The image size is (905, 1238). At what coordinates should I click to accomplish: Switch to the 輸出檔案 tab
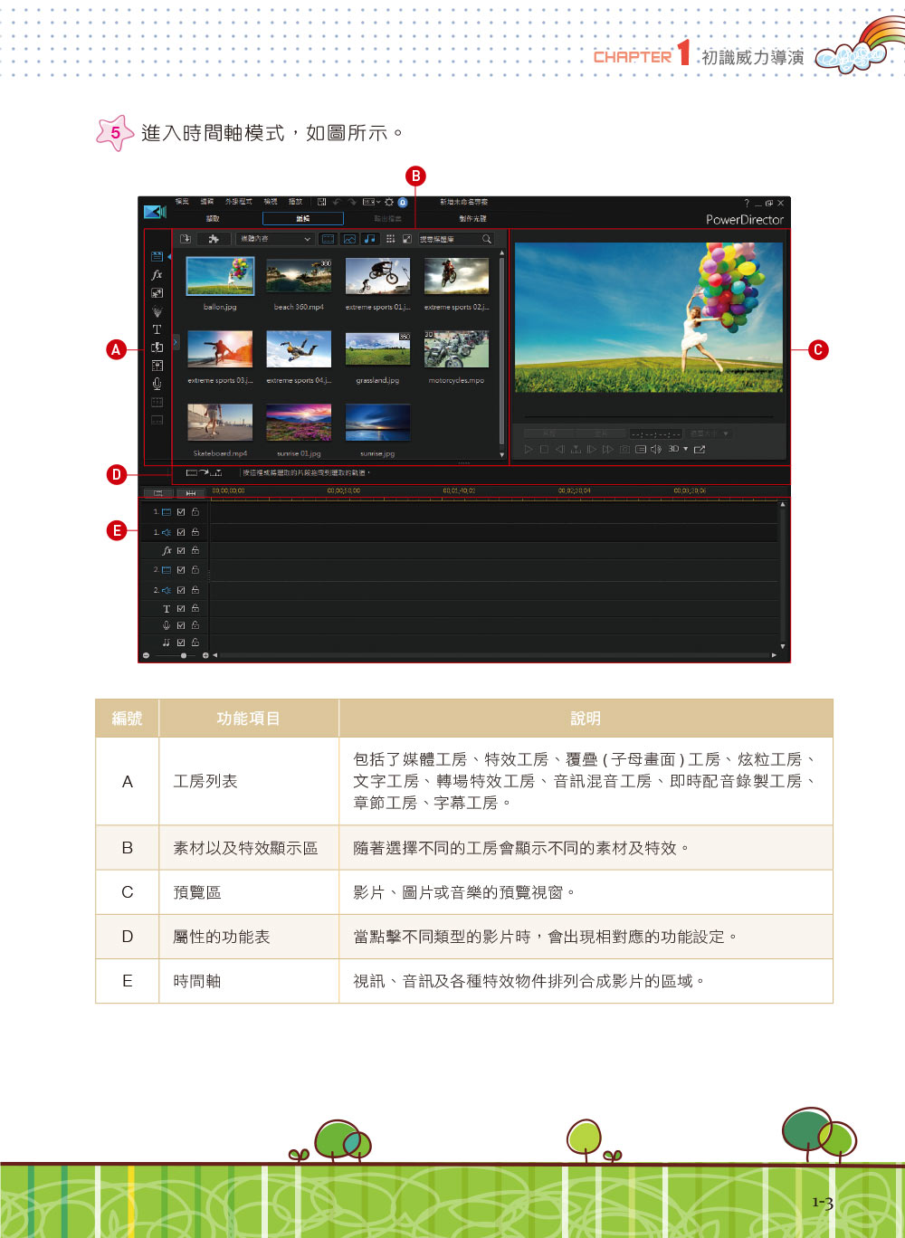tap(387, 218)
